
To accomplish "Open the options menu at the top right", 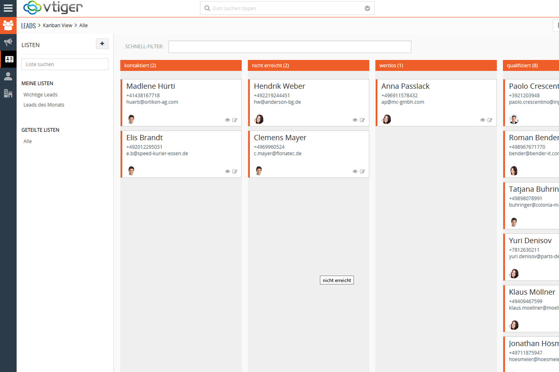I will tap(556, 25).
